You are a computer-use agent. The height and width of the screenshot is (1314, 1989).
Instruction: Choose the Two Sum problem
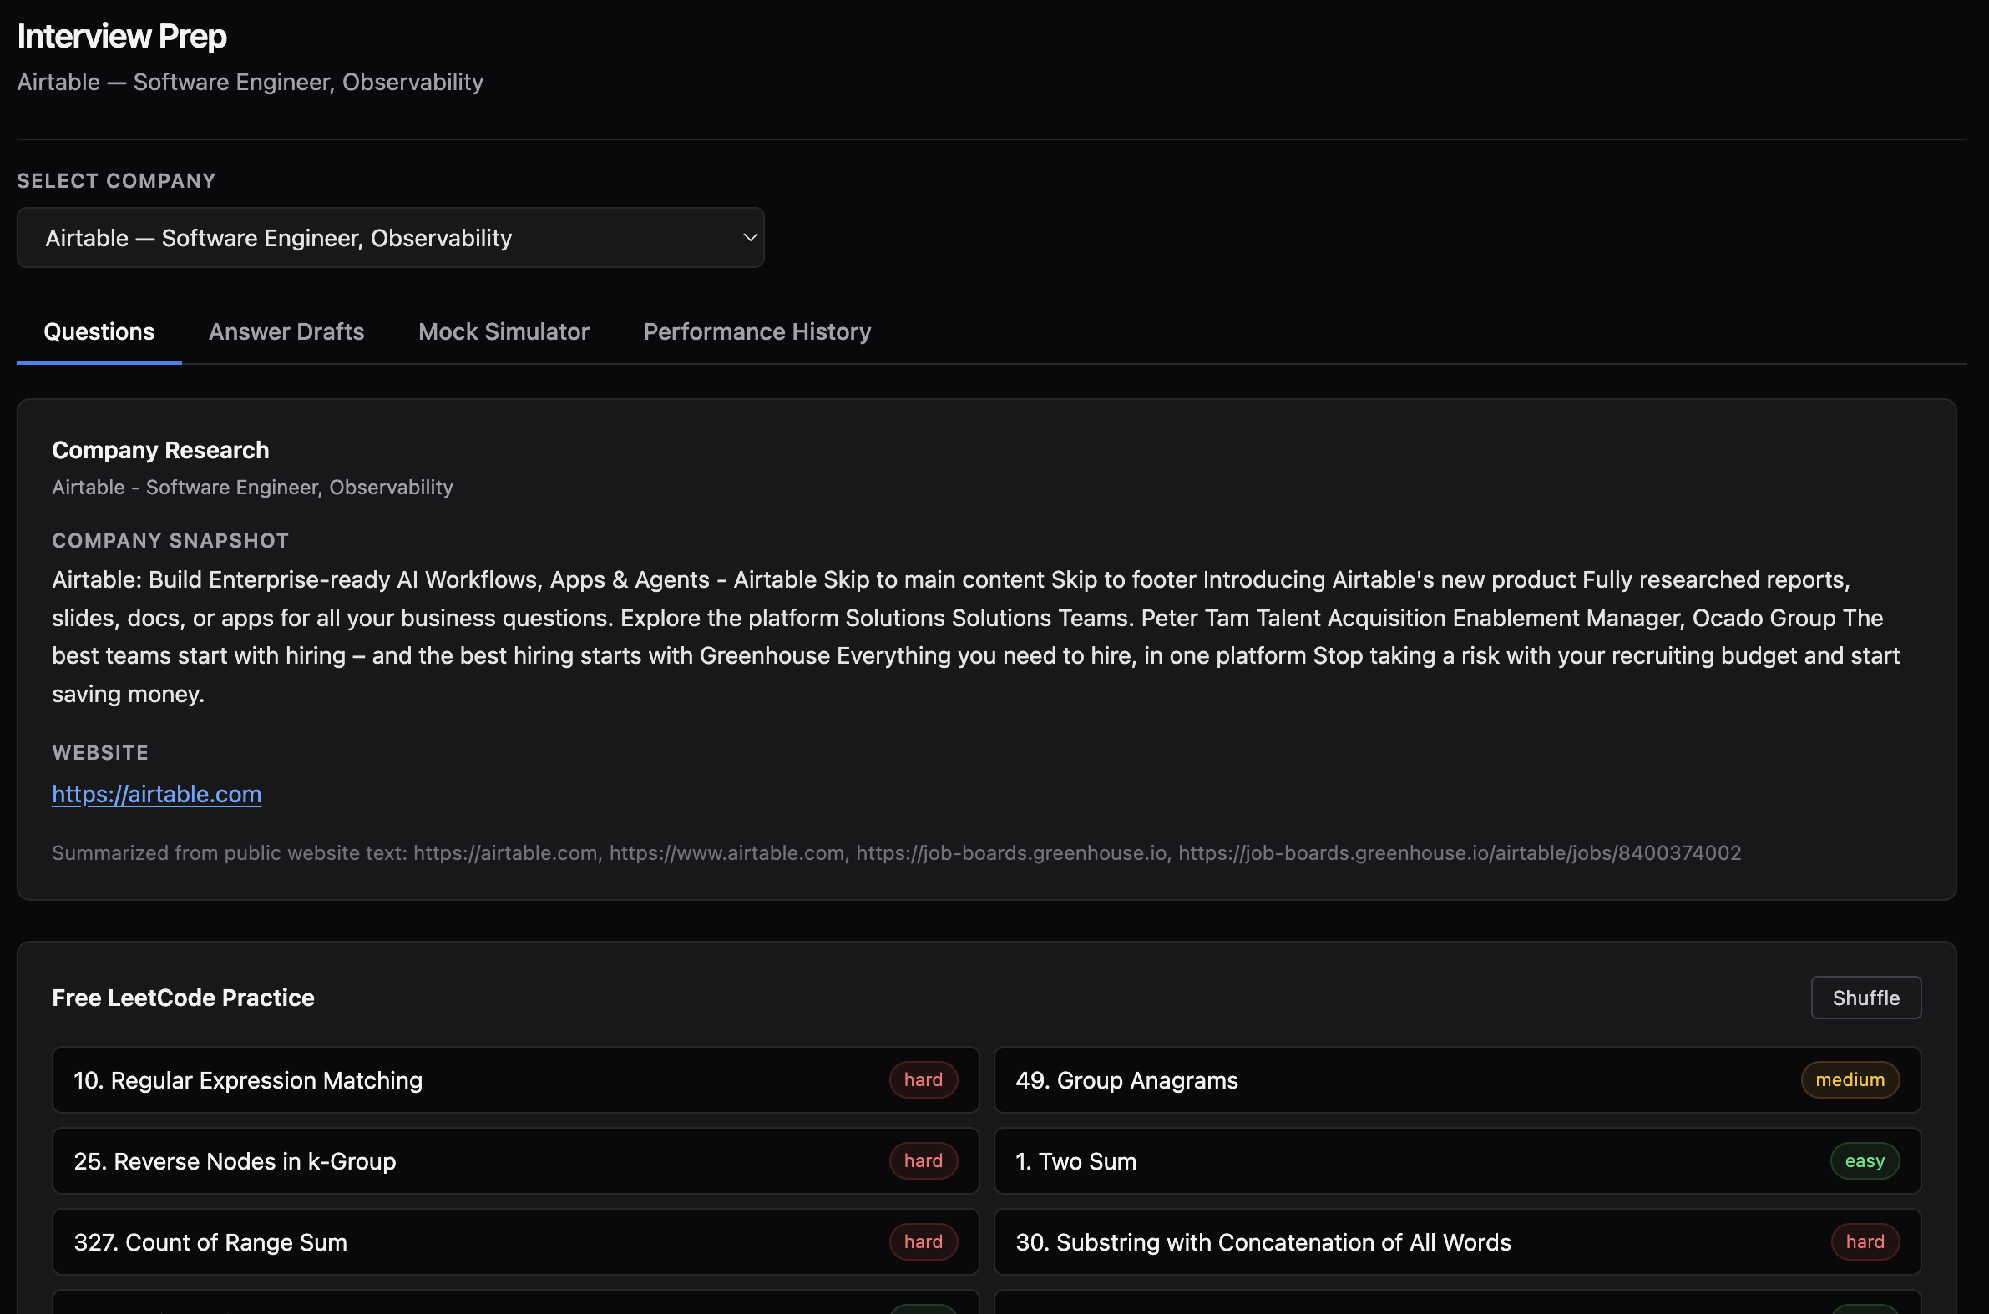coord(1075,1161)
